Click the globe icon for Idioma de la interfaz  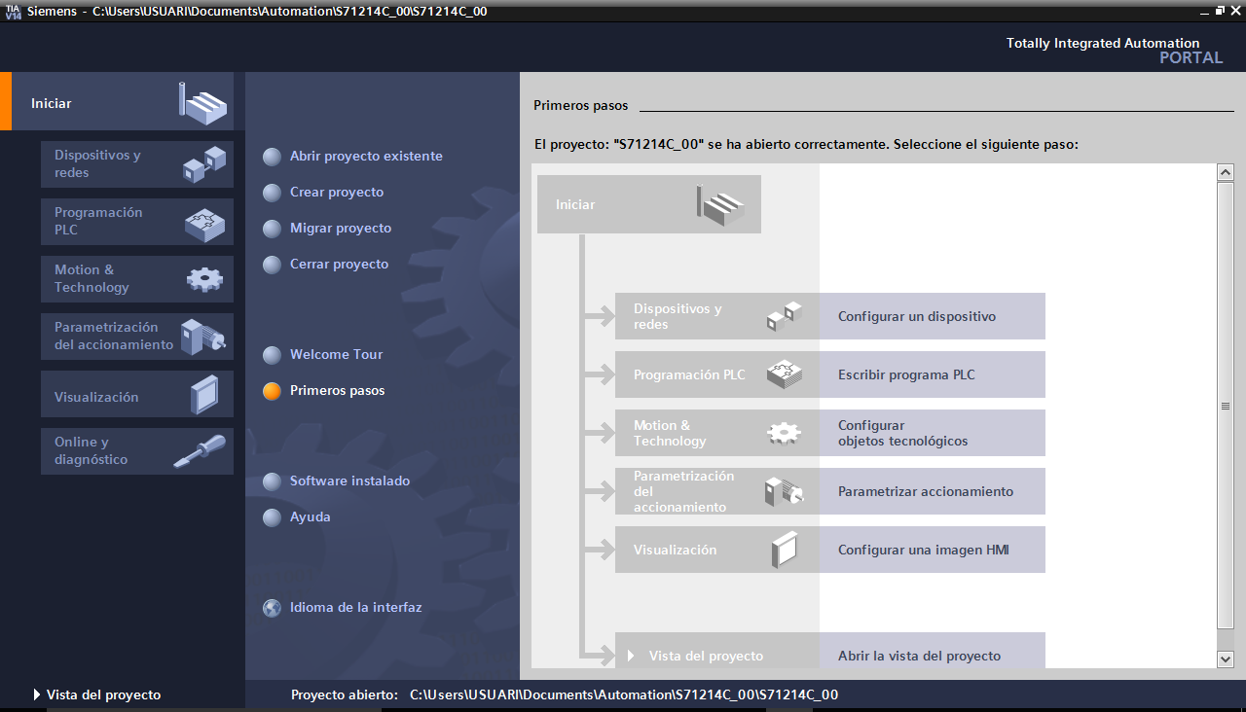[x=273, y=608]
